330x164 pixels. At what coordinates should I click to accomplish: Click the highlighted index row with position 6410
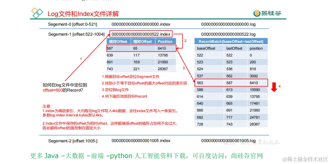click(x=141, y=48)
